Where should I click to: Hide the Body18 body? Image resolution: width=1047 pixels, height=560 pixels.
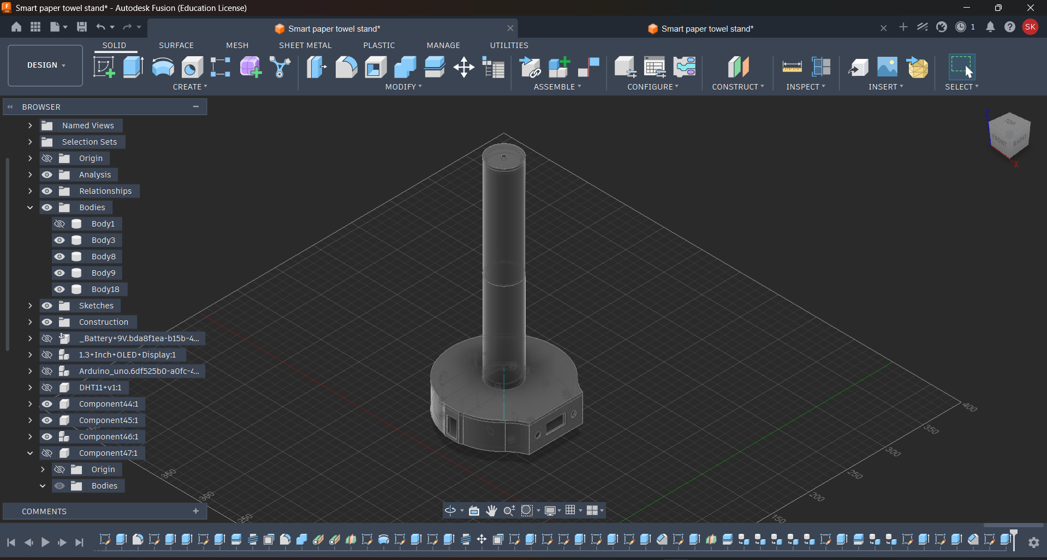click(x=60, y=289)
